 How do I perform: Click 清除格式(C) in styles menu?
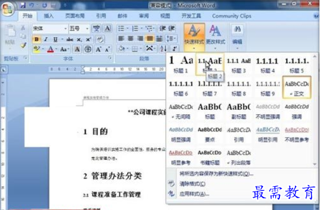(x=192, y=184)
